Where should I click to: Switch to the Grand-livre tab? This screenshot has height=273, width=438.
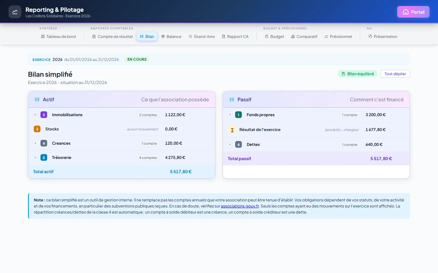[201, 37]
